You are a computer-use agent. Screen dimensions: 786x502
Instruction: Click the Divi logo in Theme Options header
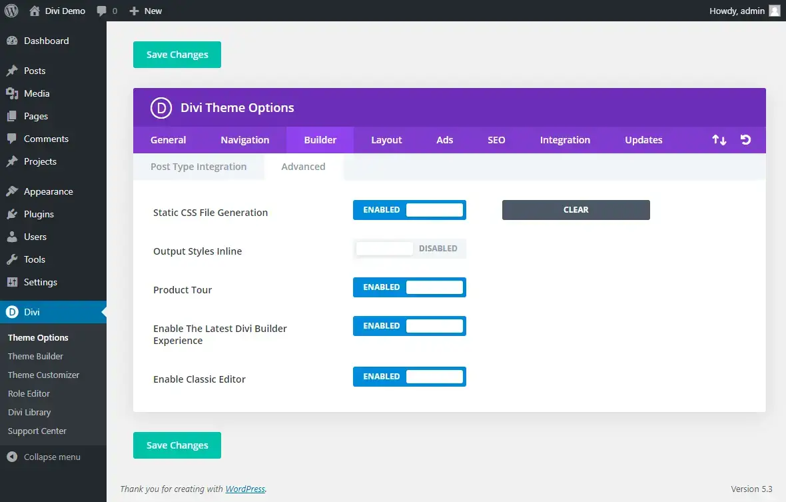[161, 108]
